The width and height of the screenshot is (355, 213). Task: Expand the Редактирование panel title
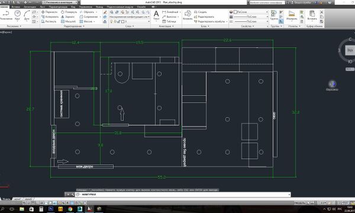(74, 26)
